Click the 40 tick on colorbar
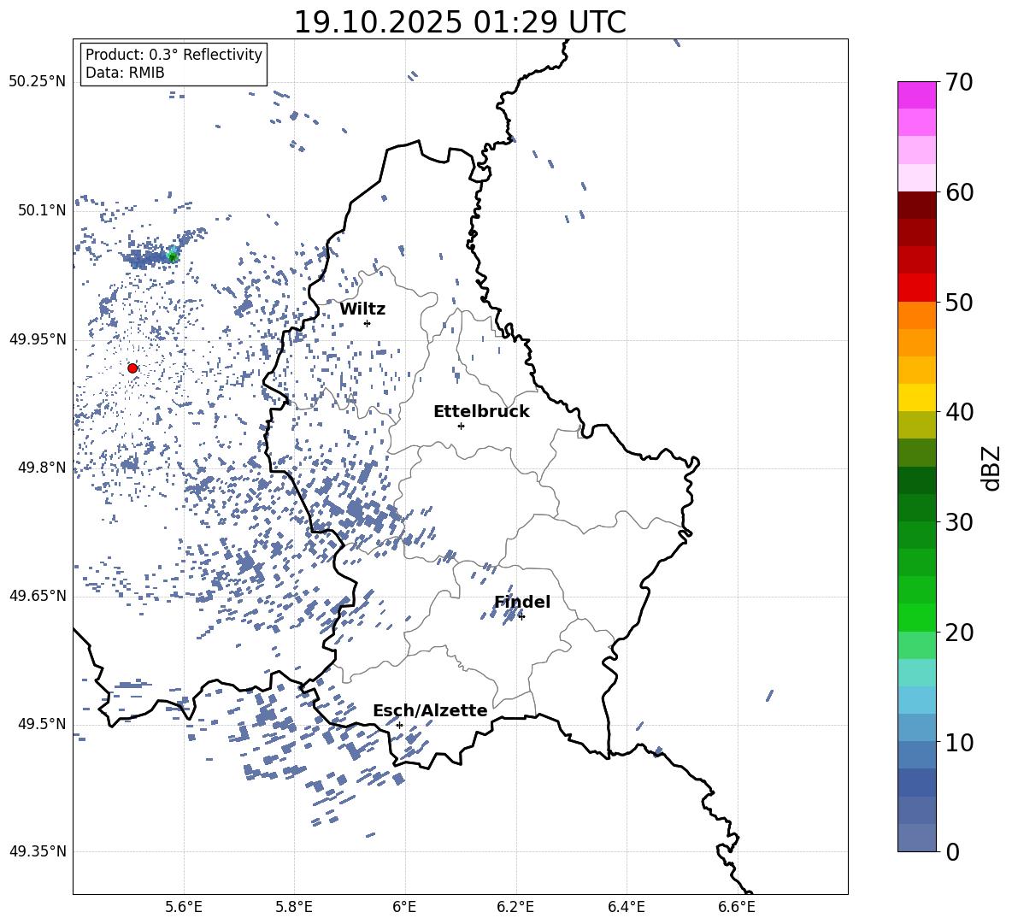This screenshot has width=1012, height=924. point(958,412)
